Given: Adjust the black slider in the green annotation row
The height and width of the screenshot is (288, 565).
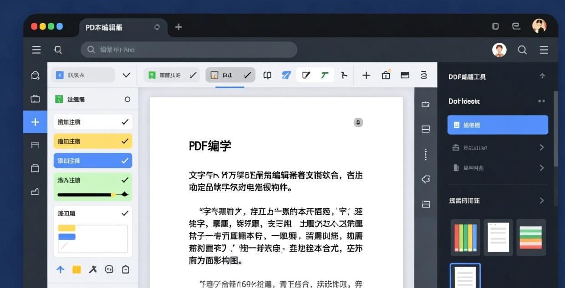Looking at the screenshot, I should click(93, 194).
